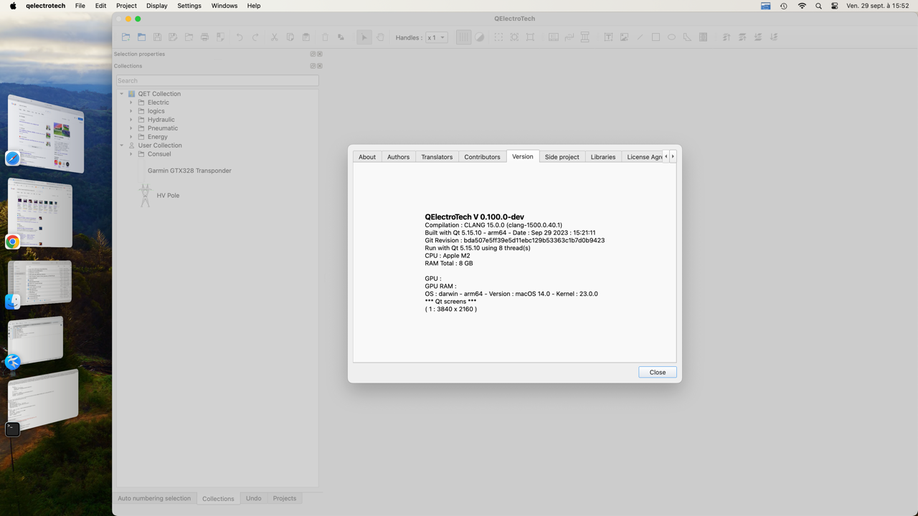Click the Close button in the dialog
The height and width of the screenshot is (516, 918).
(657, 372)
